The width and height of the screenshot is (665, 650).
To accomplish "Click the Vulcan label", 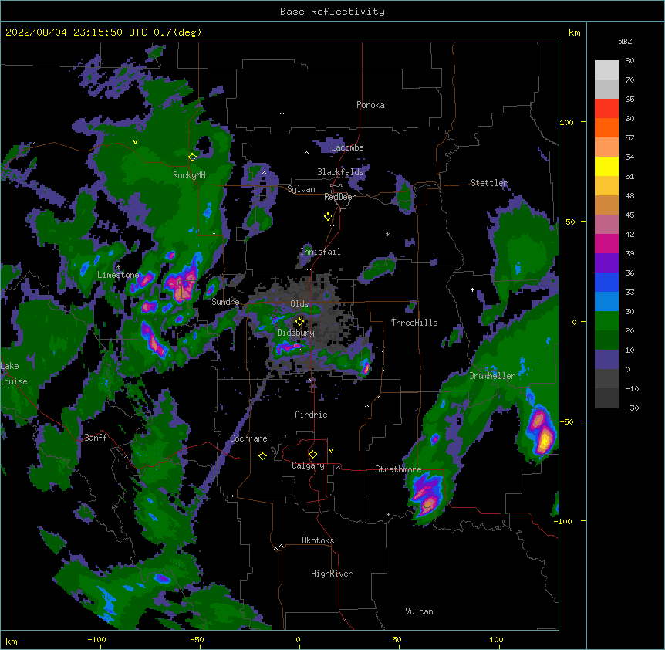I will click(419, 611).
